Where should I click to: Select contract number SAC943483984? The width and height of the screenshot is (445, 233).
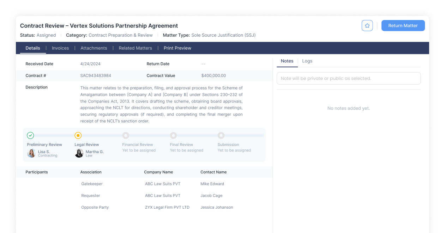click(96, 75)
